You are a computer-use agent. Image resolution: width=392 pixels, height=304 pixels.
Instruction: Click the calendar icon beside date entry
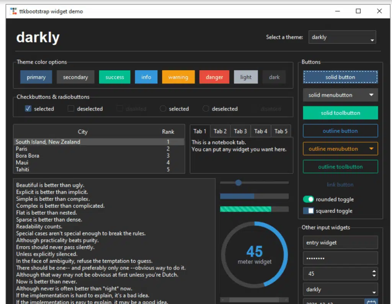pos(371,301)
